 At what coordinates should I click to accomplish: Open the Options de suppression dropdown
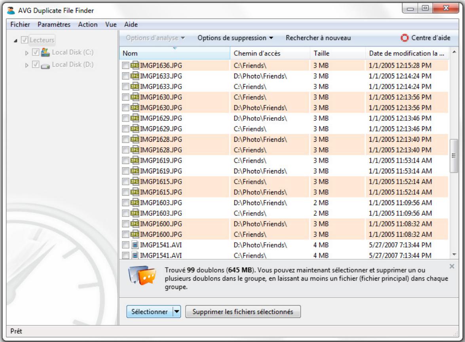pos(235,38)
